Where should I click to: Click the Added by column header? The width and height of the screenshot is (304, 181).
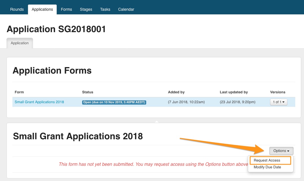click(176, 92)
